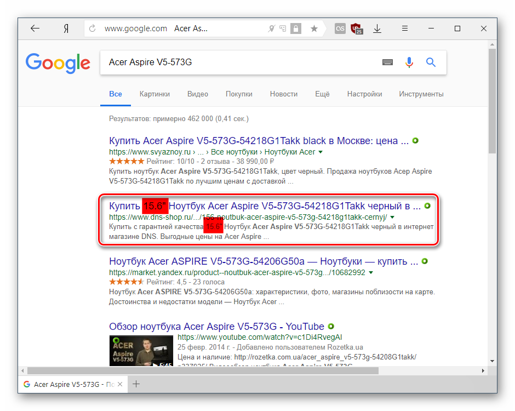Click in the Google search input field
515x411 pixels.
pos(236,62)
